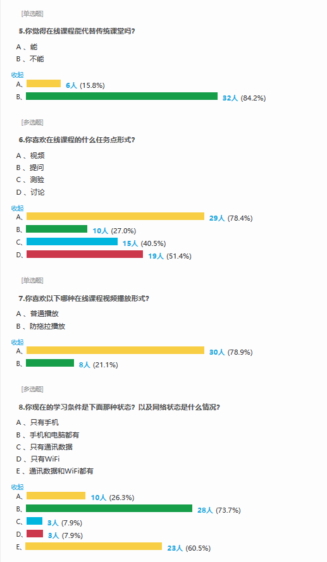This screenshot has width=327, height=562.
Task: Click the 28人 count in question 8
Action: 205,510
